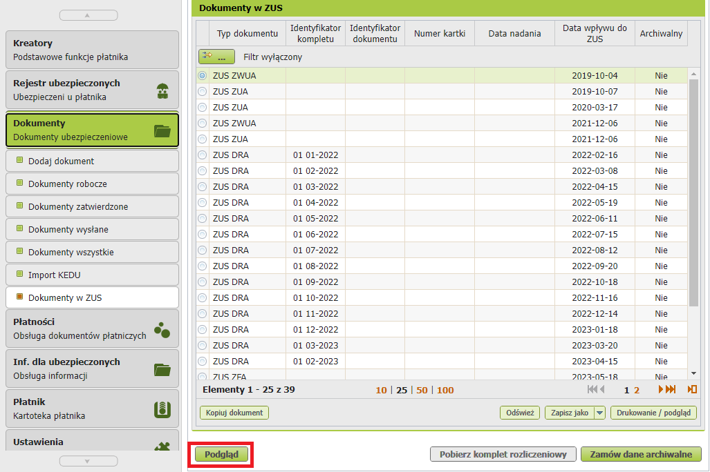Open Rejestr ubezpieczonych people icon
Screen dimensions: 710x472
[162, 91]
